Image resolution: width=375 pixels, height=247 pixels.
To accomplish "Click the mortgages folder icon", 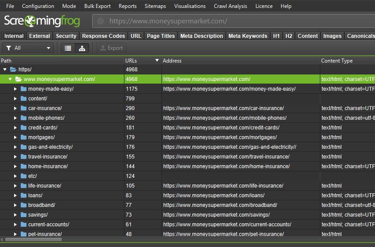I will [23, 137].
